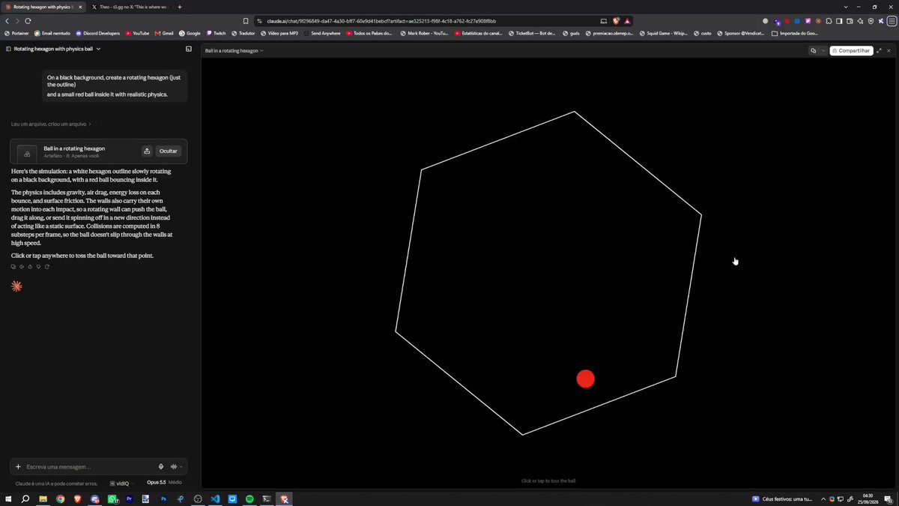The width and height of the screenshot is (899, 506).
Task: Give a thumbs down to the response
Action: [x=38, y=267]
